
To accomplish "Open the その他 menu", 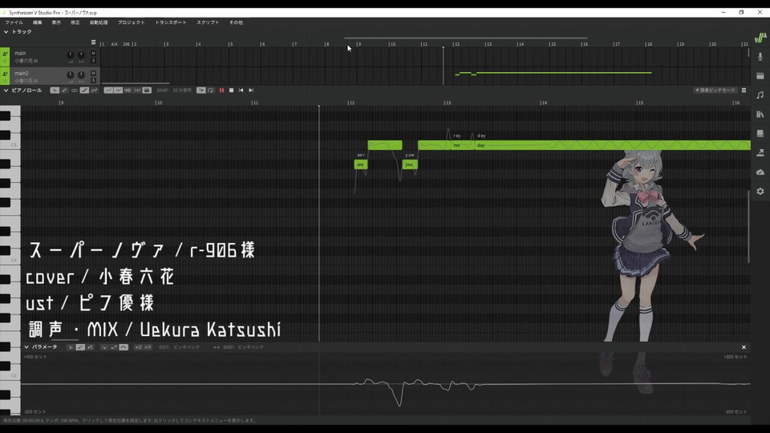I will tap(236, 22).
